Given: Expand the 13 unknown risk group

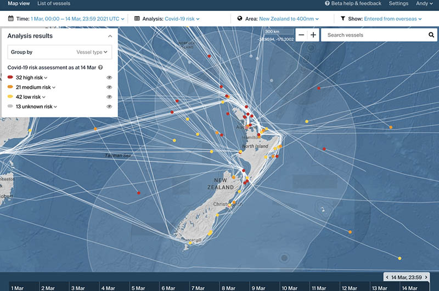Looking at the screenshot, I should coord(36,106).
